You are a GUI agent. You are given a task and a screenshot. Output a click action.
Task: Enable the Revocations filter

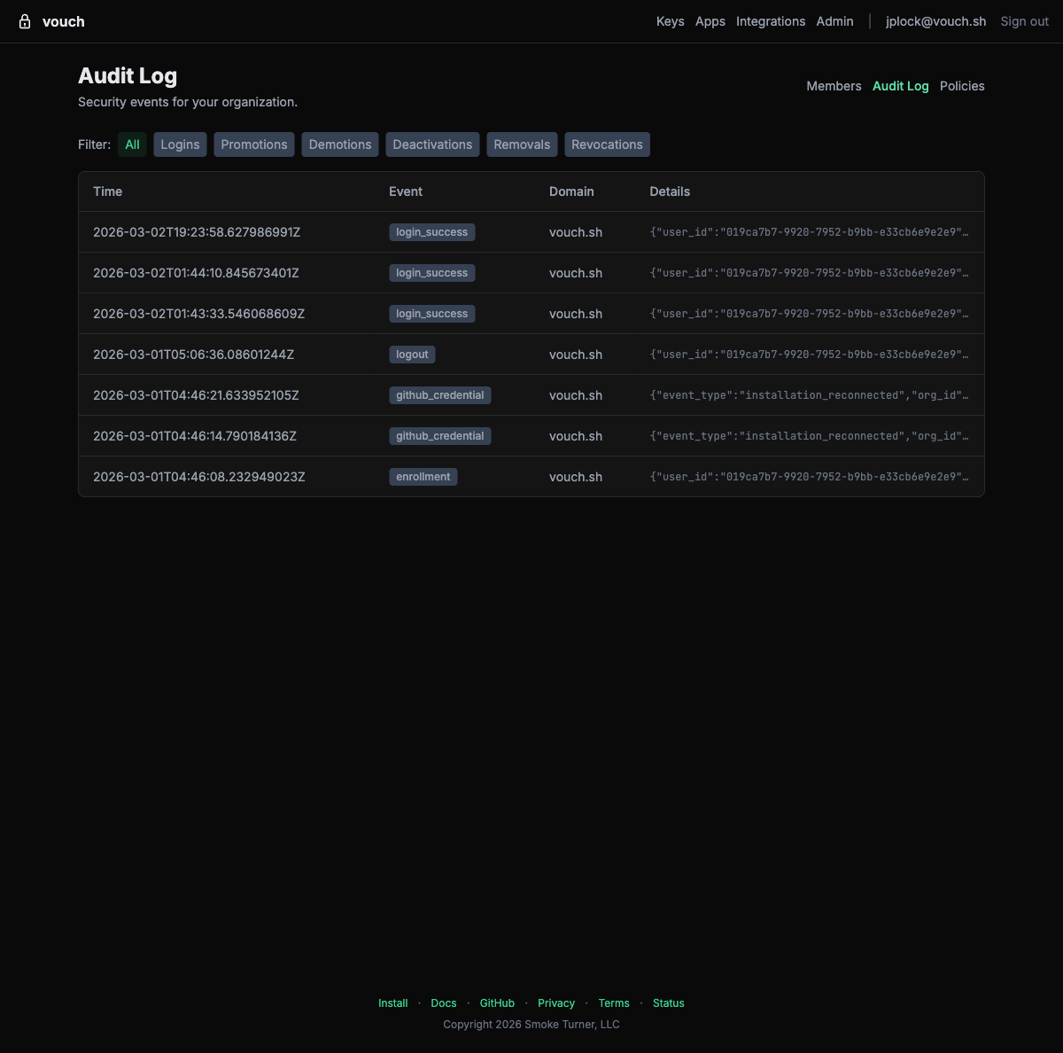[x=607, y=144]
